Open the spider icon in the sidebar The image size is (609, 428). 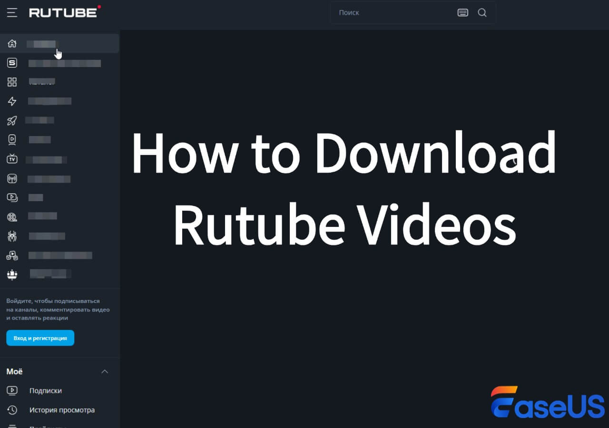(12, 236)
